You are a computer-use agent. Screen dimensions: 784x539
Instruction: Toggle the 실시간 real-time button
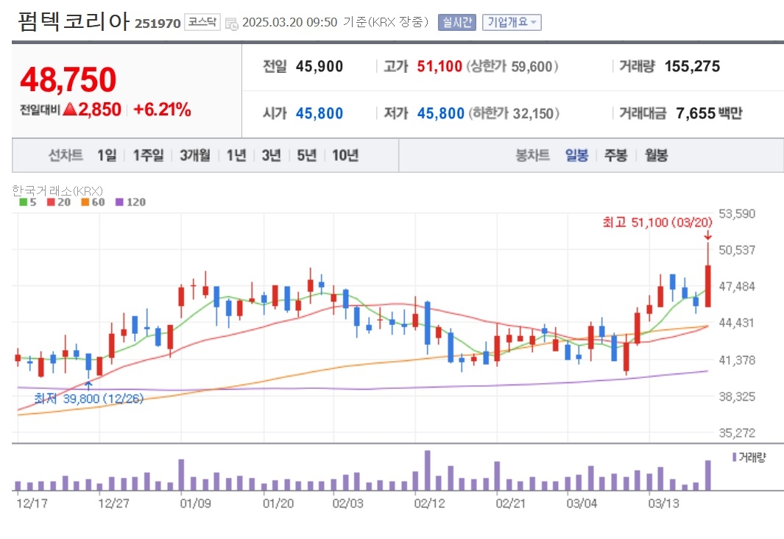(x=456, y=23)
